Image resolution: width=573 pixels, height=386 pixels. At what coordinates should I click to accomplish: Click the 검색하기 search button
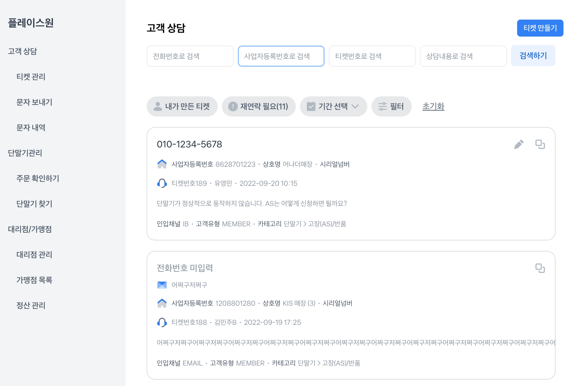533,56
